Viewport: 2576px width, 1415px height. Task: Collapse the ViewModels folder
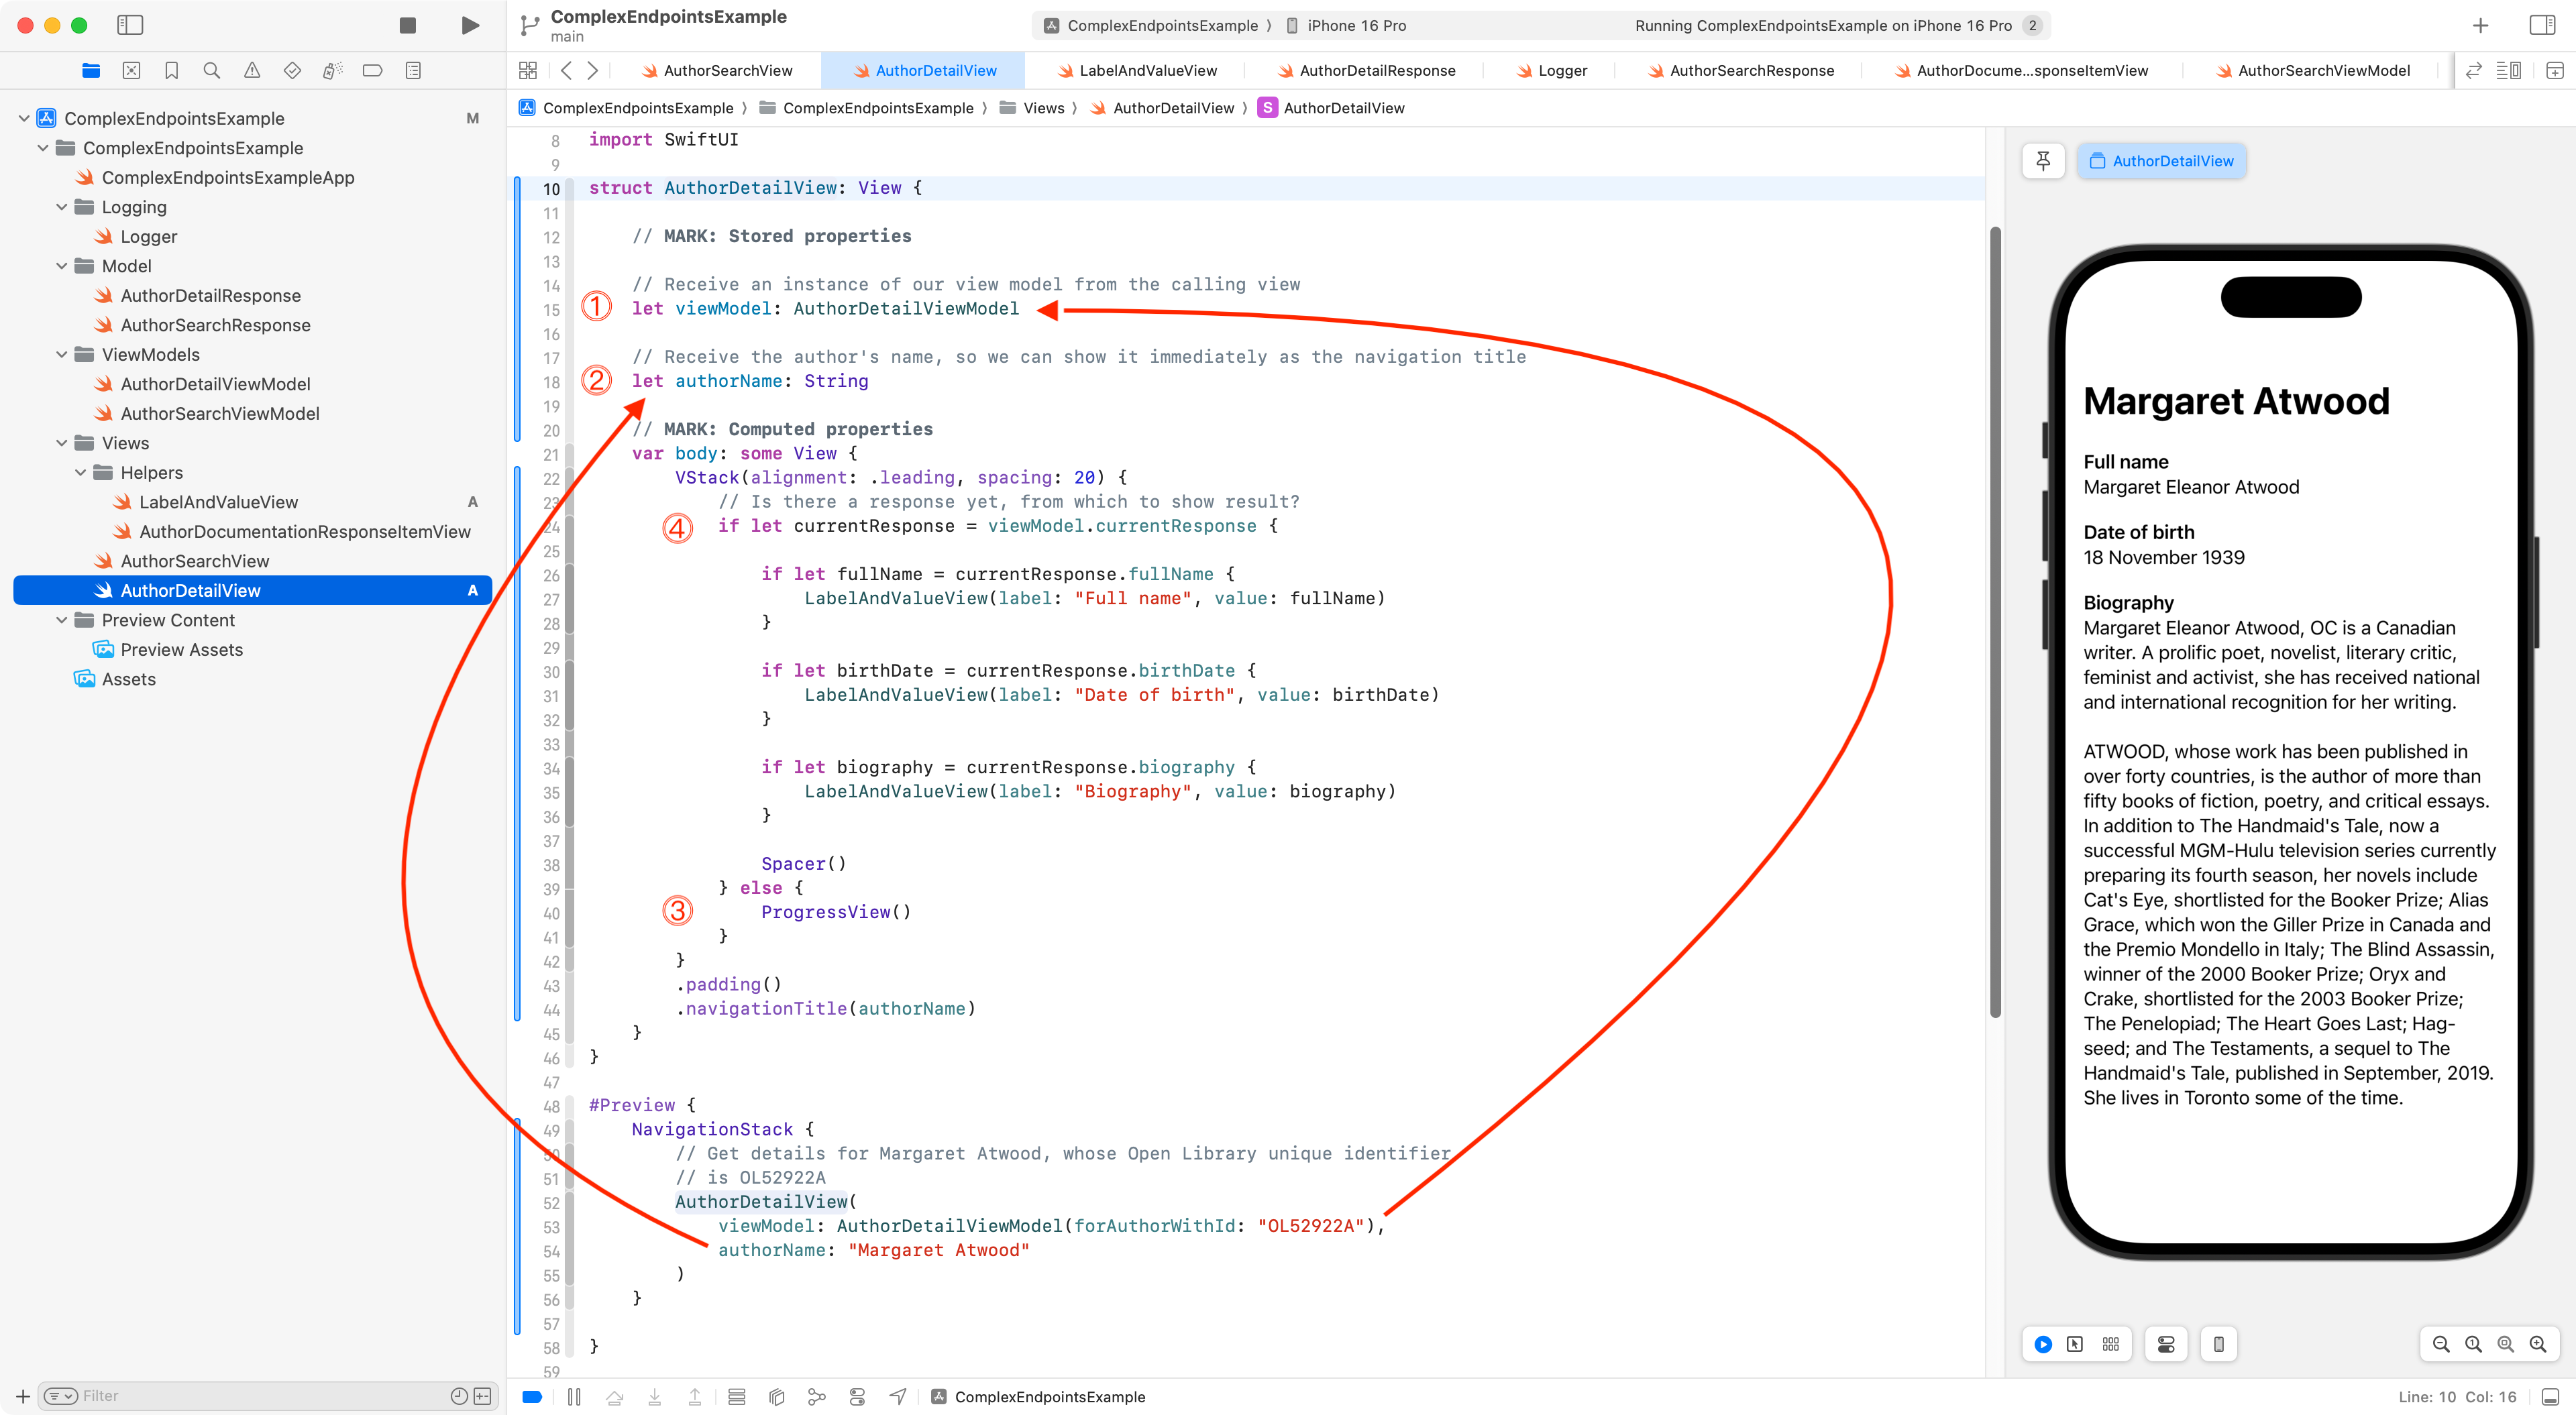[x=62, y=355]
